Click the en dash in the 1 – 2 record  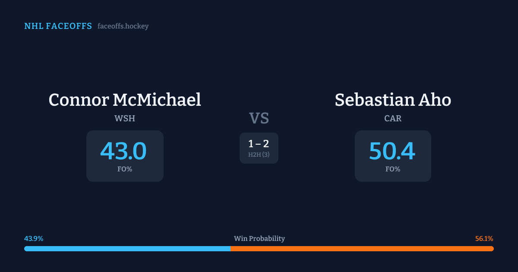(x=259, y=144)
